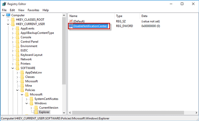The height and width of the screenshot is (121, 199).
Task: Click the Classes folder icon
Action: [22, 77]
